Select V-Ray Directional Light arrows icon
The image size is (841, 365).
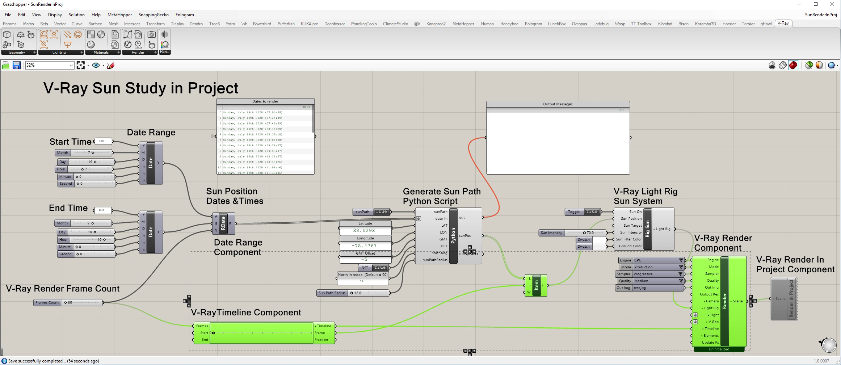tap(67, 35)
